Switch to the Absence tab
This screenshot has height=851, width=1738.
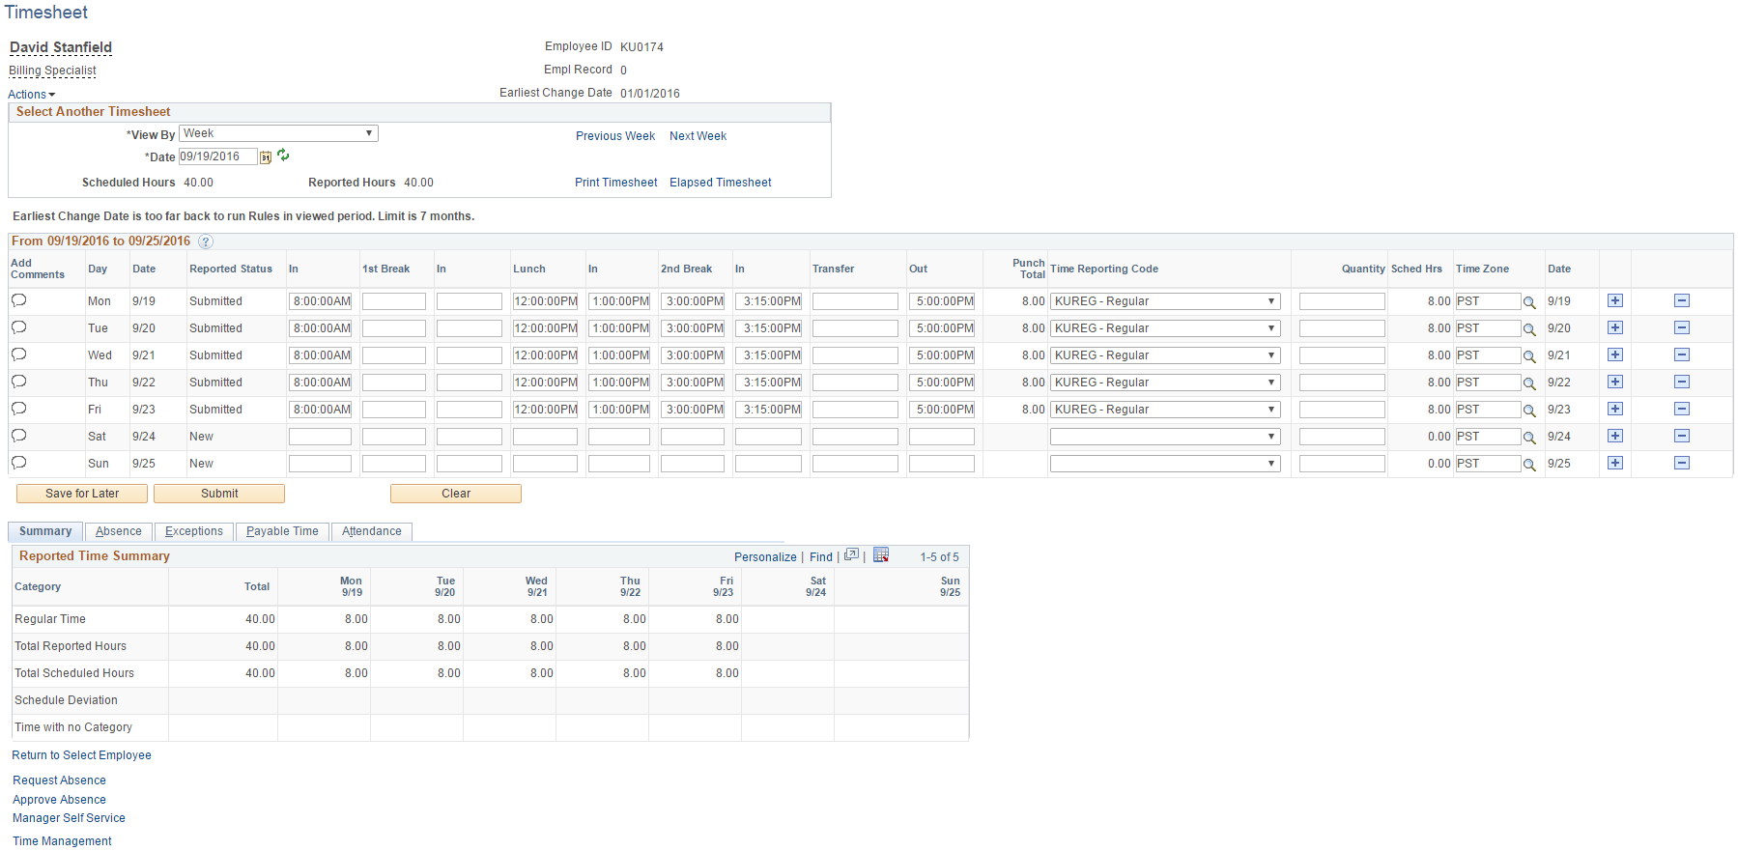(x=119, y=531)
